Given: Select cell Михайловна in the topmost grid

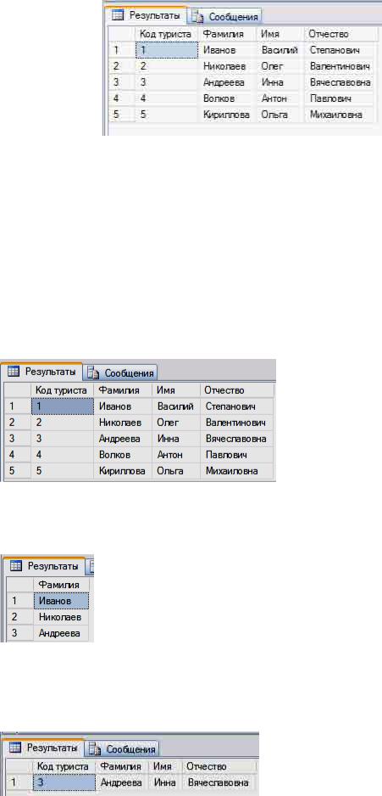Looking at the screenshot, I should [340, 115].
